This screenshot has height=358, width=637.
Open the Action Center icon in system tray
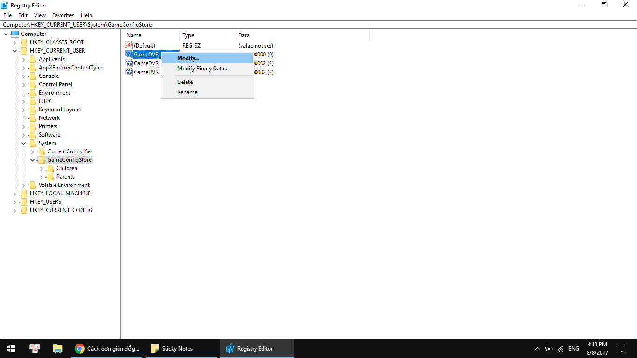(x=621, y=348)
